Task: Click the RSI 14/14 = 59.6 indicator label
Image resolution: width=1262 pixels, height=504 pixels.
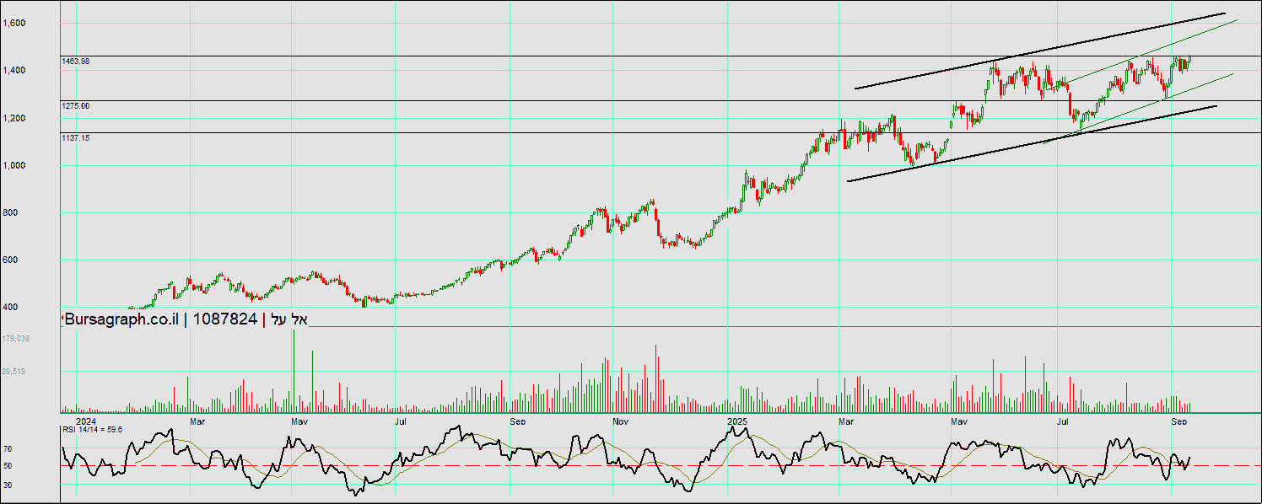Action: (x=92, y=430)
